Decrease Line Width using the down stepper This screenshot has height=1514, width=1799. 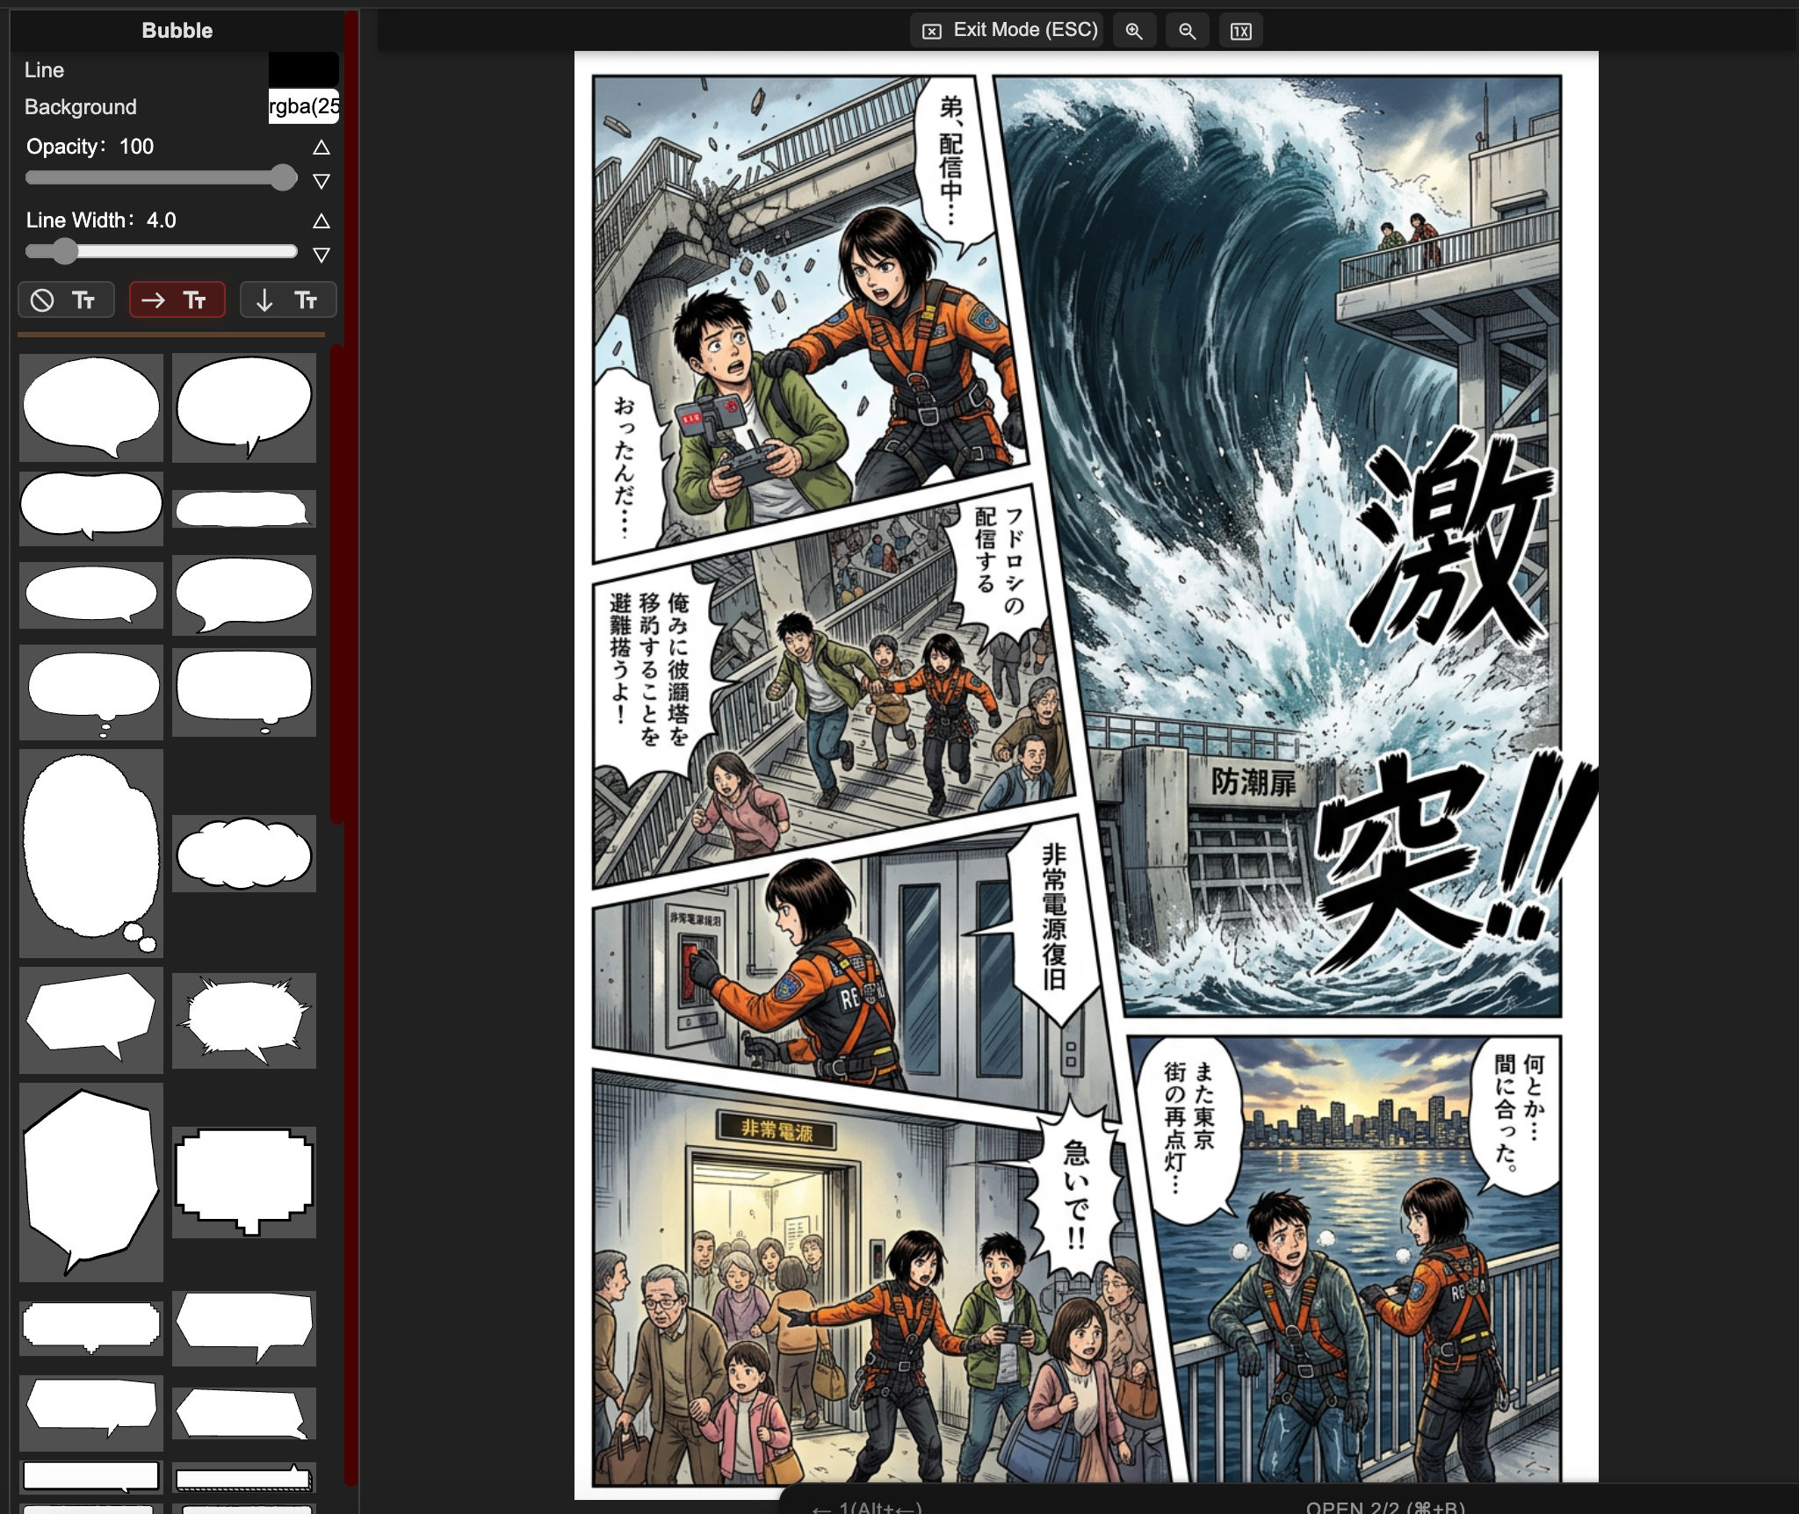coord(322,256)
